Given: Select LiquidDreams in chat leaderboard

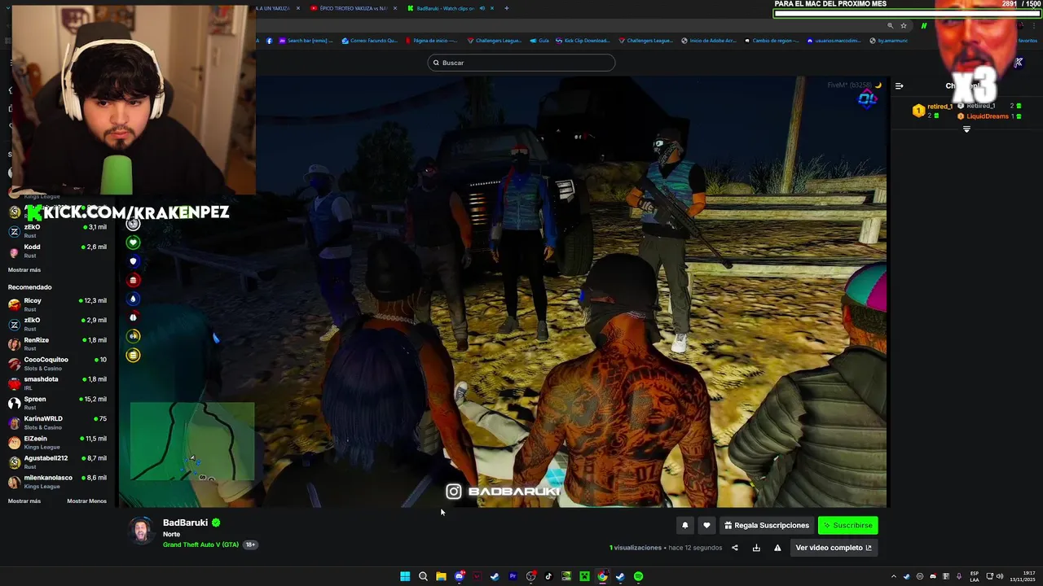Looking at the screenshot, I should coord(987,116).
